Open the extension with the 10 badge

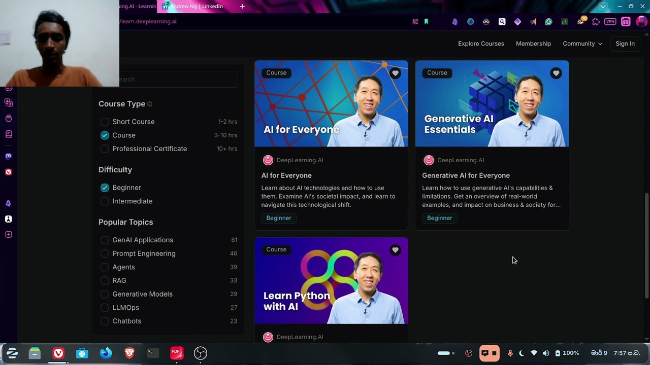pos(580,21)
